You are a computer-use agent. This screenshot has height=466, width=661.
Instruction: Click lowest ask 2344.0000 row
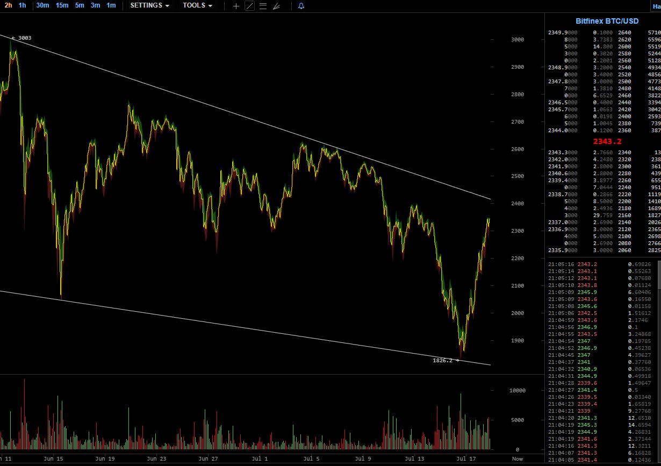point(563,131)
